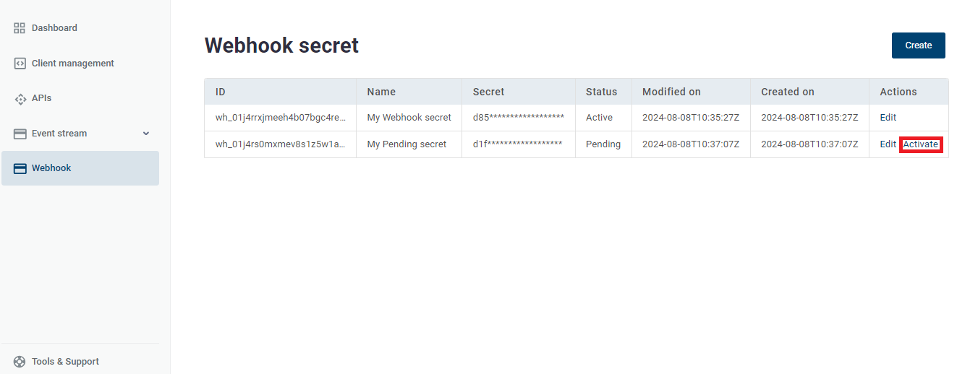This screenshot has height=374, width=957.
Task: Click the Tools & Support lifebuoy icon
Action: [x=20, y=362]
